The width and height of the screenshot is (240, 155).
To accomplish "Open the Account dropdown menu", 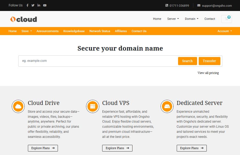I will [225, 31].
